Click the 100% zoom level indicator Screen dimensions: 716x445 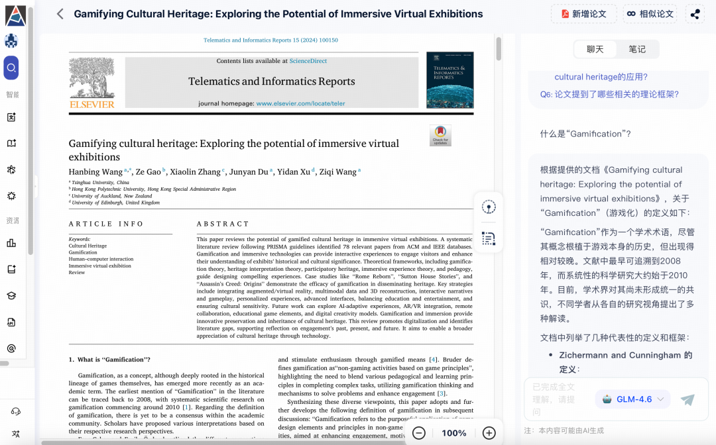(x=454, y=432)
